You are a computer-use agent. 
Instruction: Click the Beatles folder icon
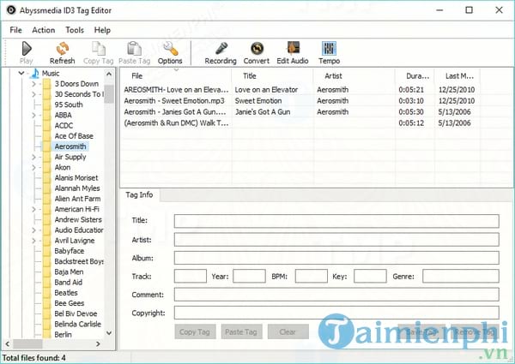point(47,293)
